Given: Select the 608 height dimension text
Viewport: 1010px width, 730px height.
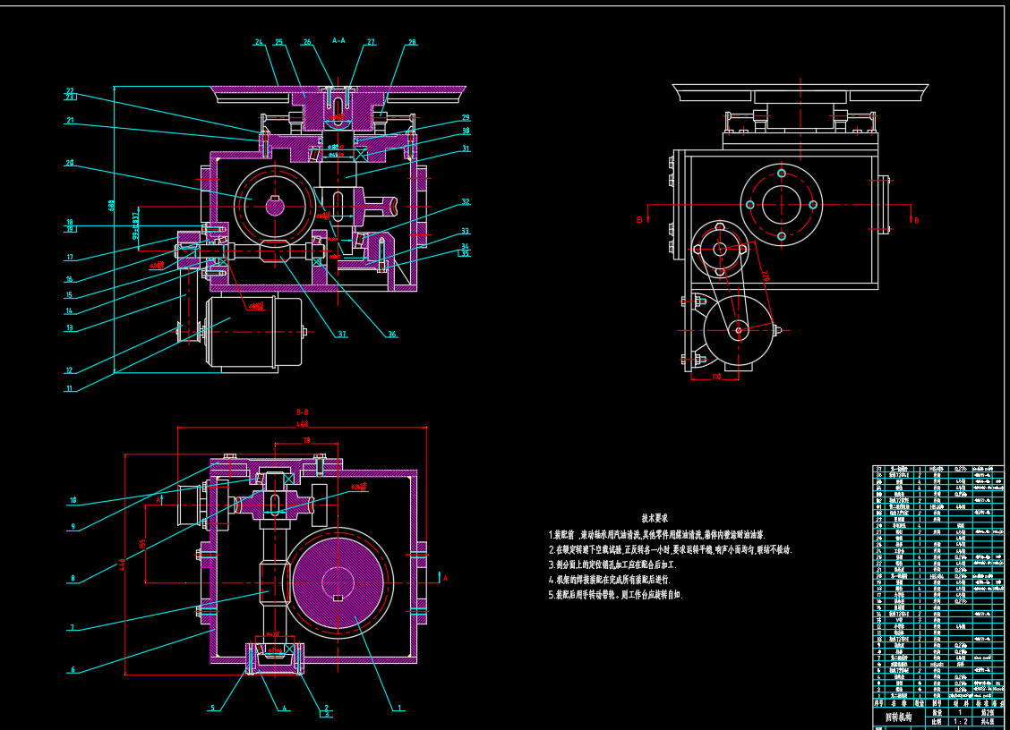Looking at the screenshot, I should click(x=112, y=205).
